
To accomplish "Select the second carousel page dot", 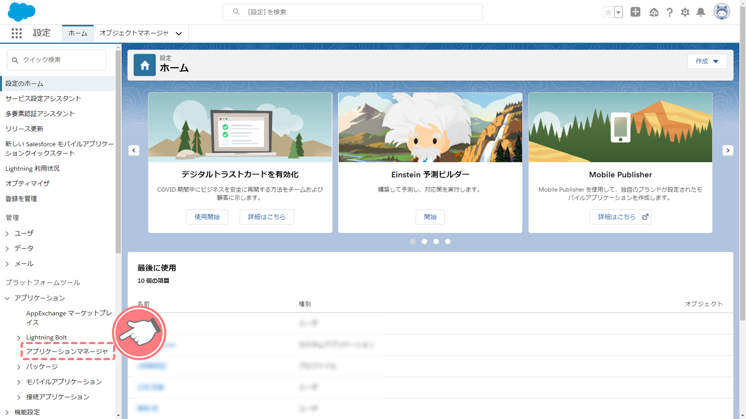I will (424, 241).
